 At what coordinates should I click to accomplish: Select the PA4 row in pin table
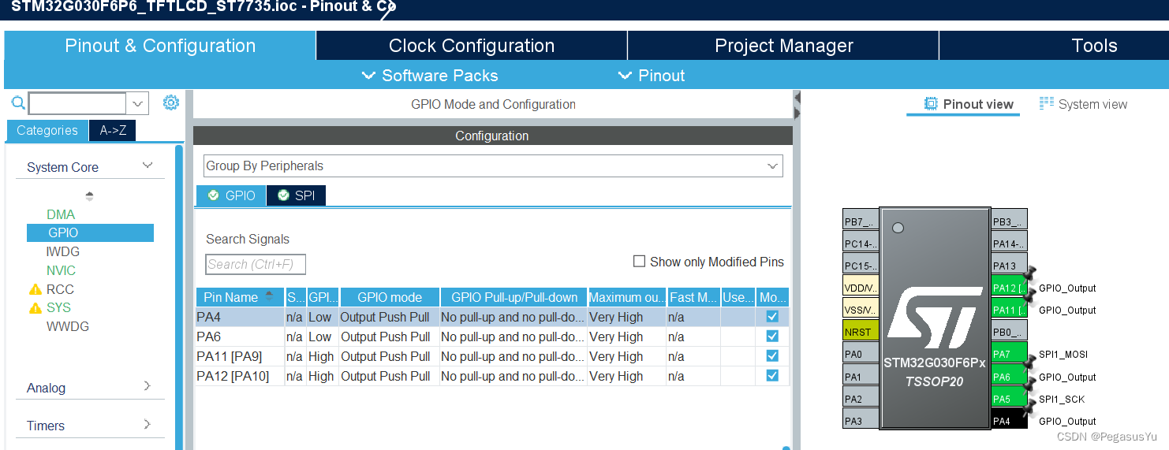point(493,317)
